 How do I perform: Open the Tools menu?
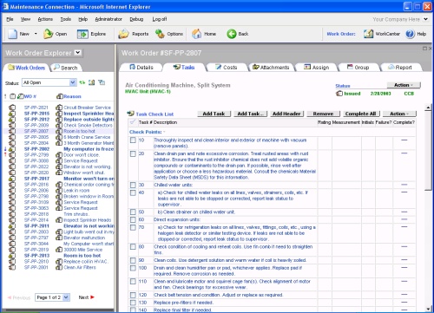[x=66, y=19]
